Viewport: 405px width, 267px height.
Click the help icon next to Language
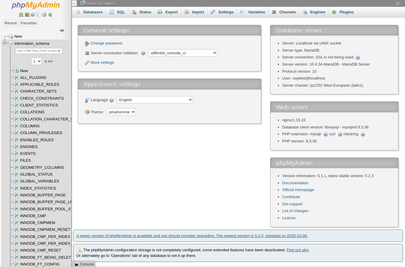pyautogui.click(x=111, y=100)
